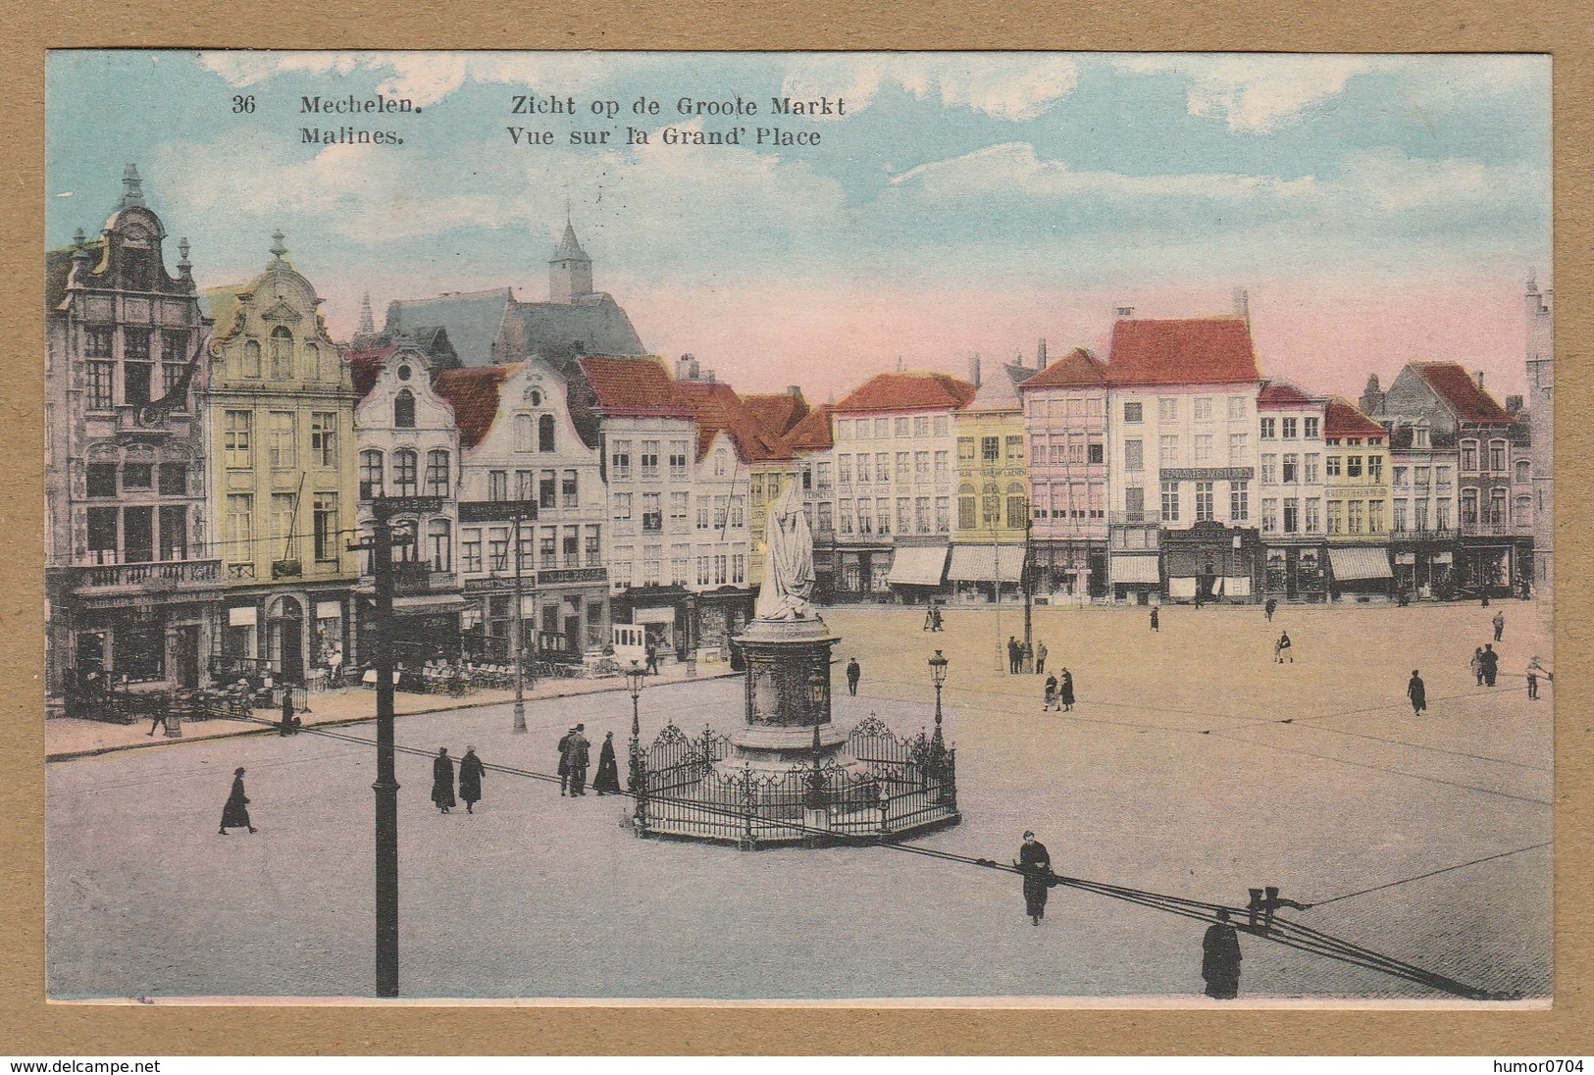Click the www.delcampe.net watermark text
Screen dimensions: 1594x1075
(80, 1066)
